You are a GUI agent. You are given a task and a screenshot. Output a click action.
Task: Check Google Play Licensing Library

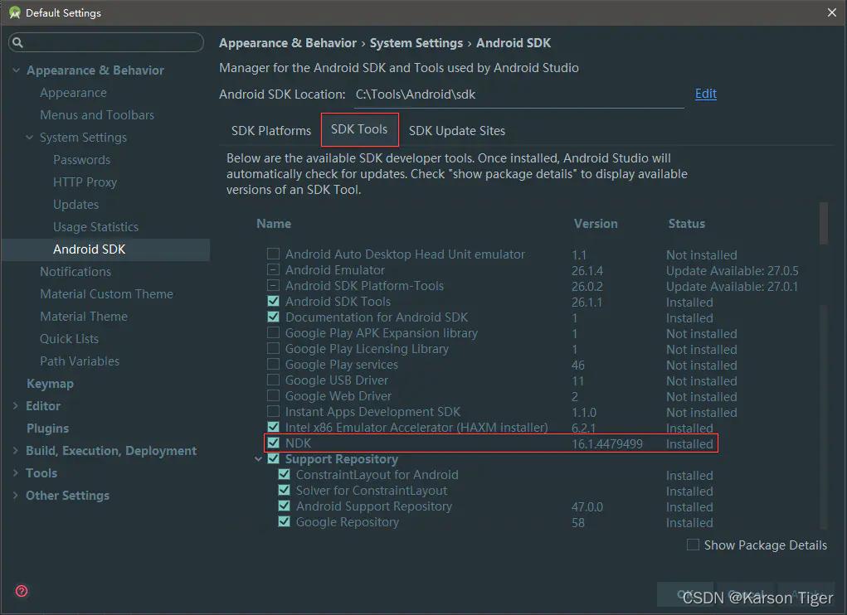tap(273, 348)
